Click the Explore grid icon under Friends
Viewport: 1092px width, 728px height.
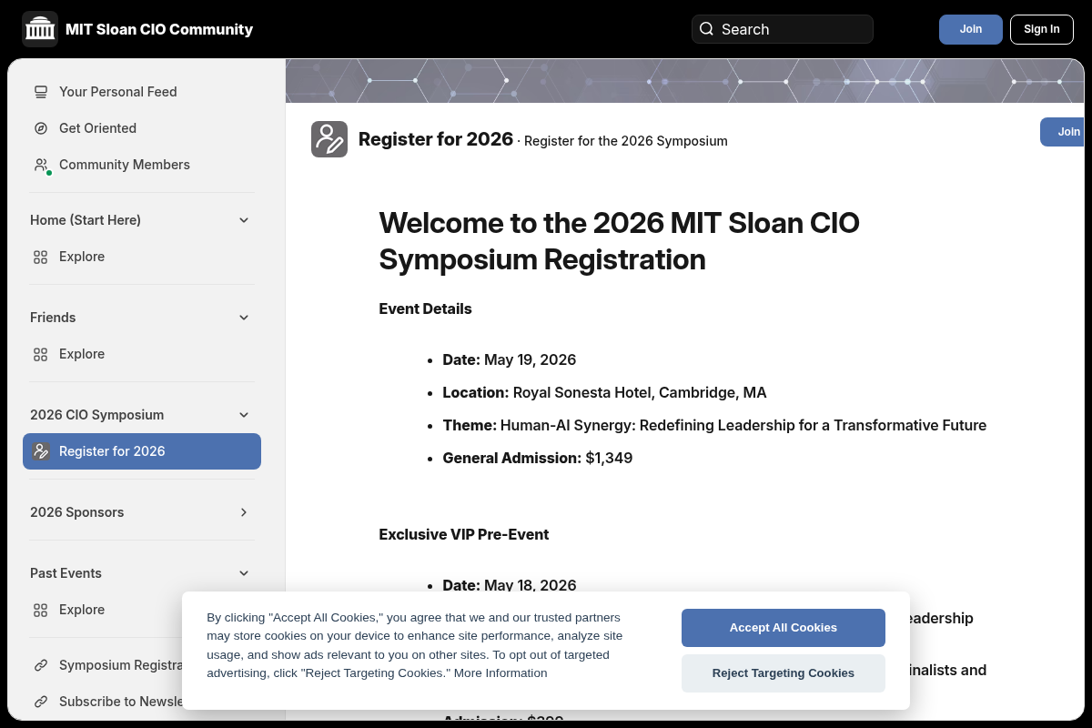coord(41,354)
